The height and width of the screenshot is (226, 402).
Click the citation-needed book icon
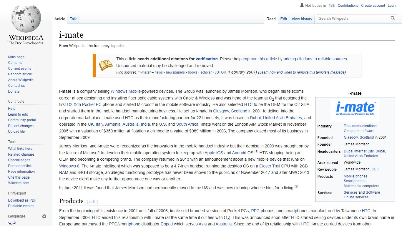point(106,65)
